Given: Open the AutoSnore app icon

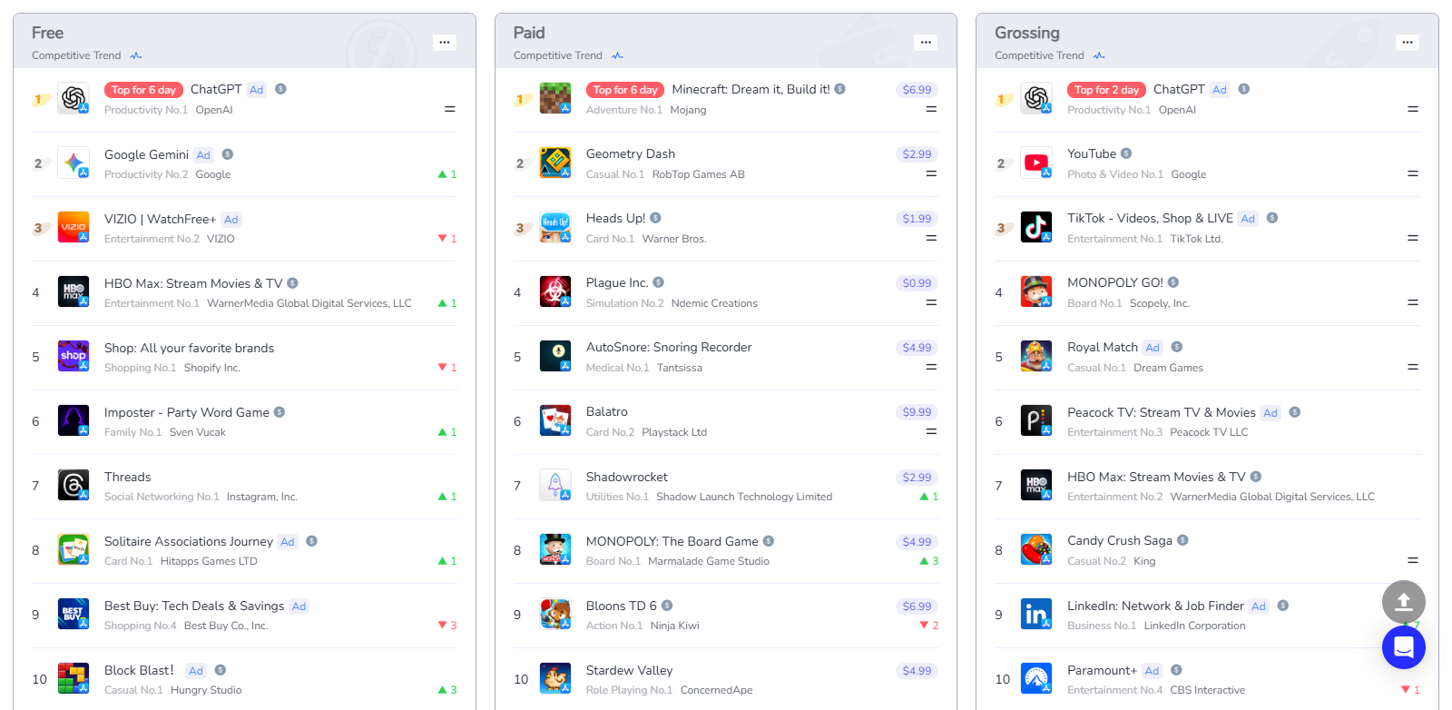Looking at the screenshot, I should 555,356.
